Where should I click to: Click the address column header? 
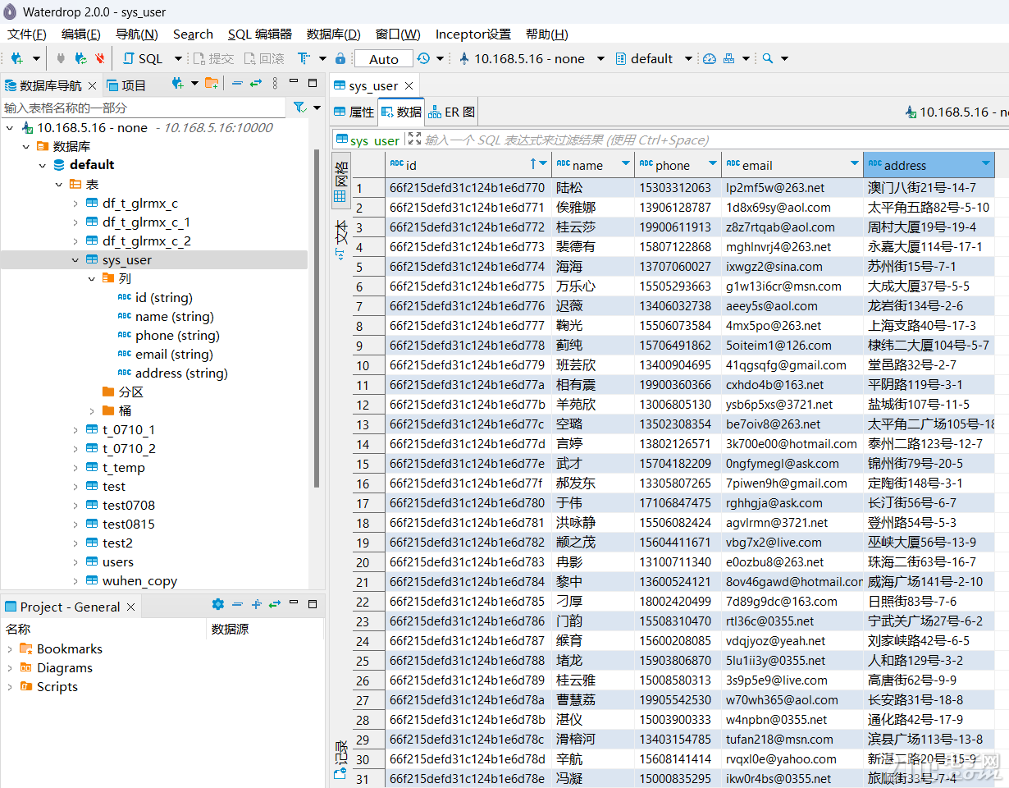click(929, 164)
